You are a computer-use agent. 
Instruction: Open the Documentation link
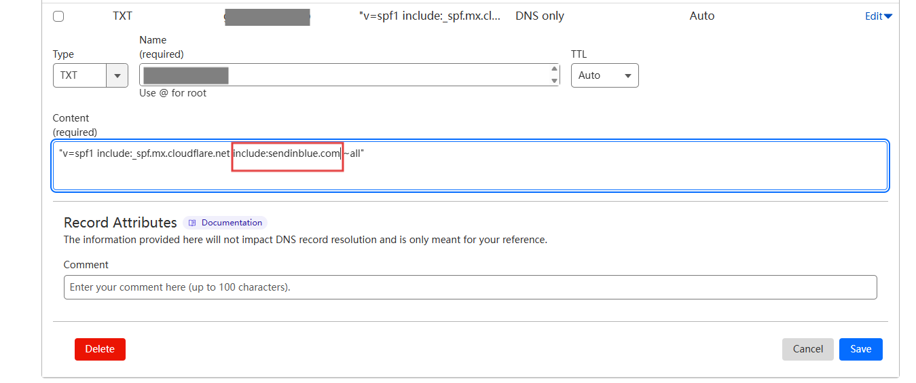pyautogui.click(x=232, y=223)
